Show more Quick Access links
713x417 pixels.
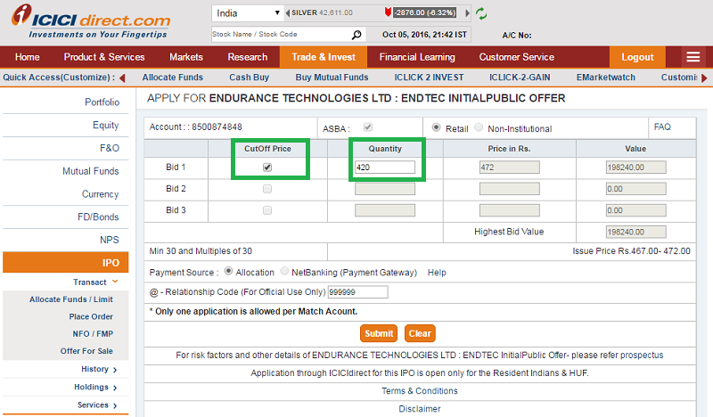click(704, 78)
